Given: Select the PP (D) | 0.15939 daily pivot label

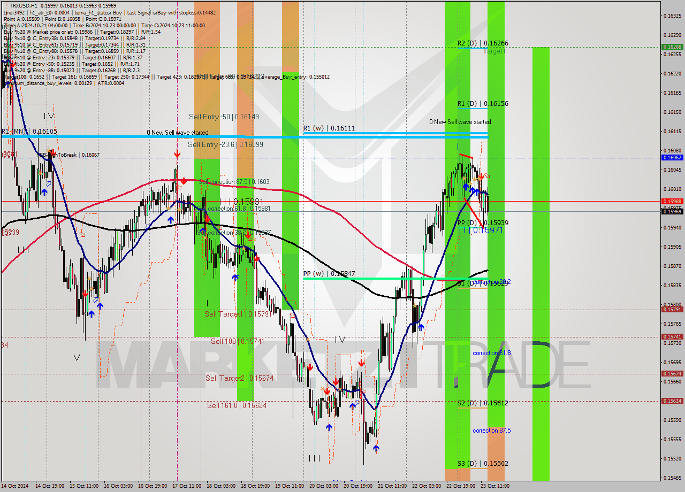Looking at the screenshot, I should point(483,223).
